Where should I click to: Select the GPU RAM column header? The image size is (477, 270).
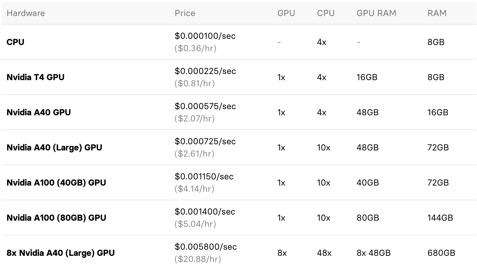click(x=376, y=13)
